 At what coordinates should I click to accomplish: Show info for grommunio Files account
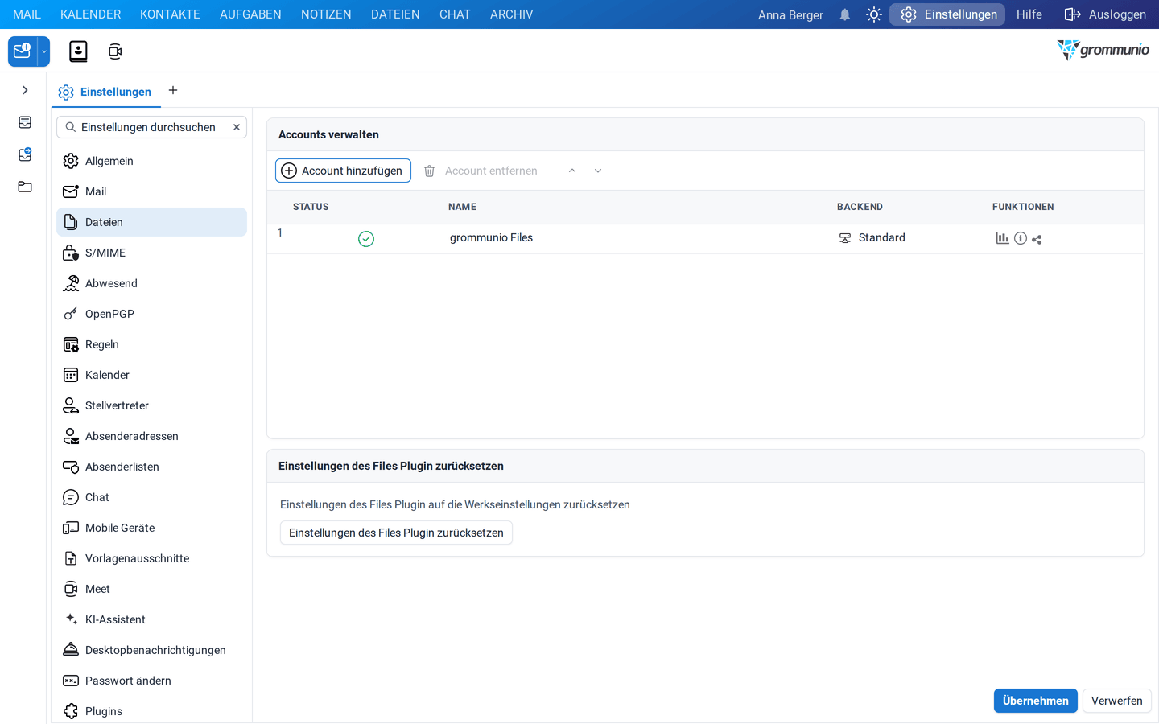pyautogui.click(x=1021, y=238)
